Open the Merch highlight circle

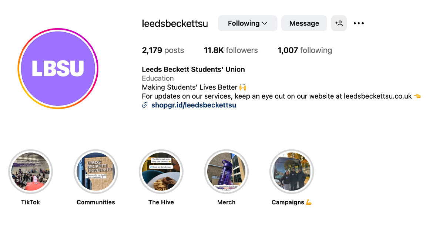pos(226,172)
